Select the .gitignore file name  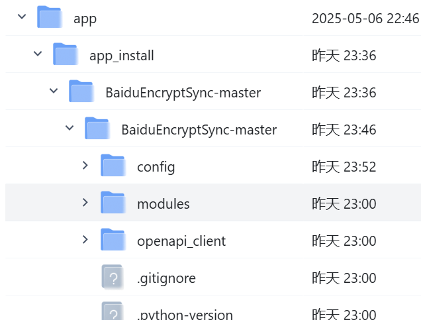[166, 278]
